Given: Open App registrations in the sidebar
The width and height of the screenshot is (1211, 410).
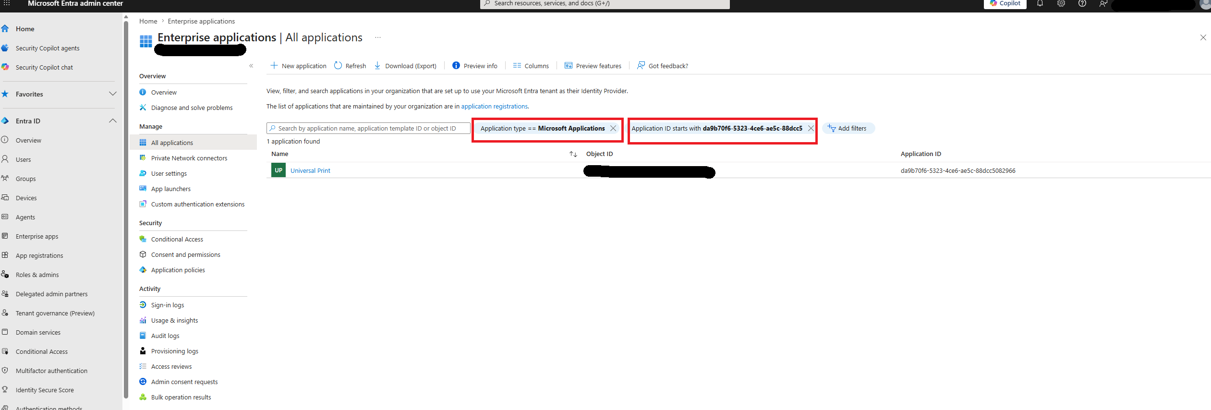Looking at the screenshot, I should click(x=39, y=255).
